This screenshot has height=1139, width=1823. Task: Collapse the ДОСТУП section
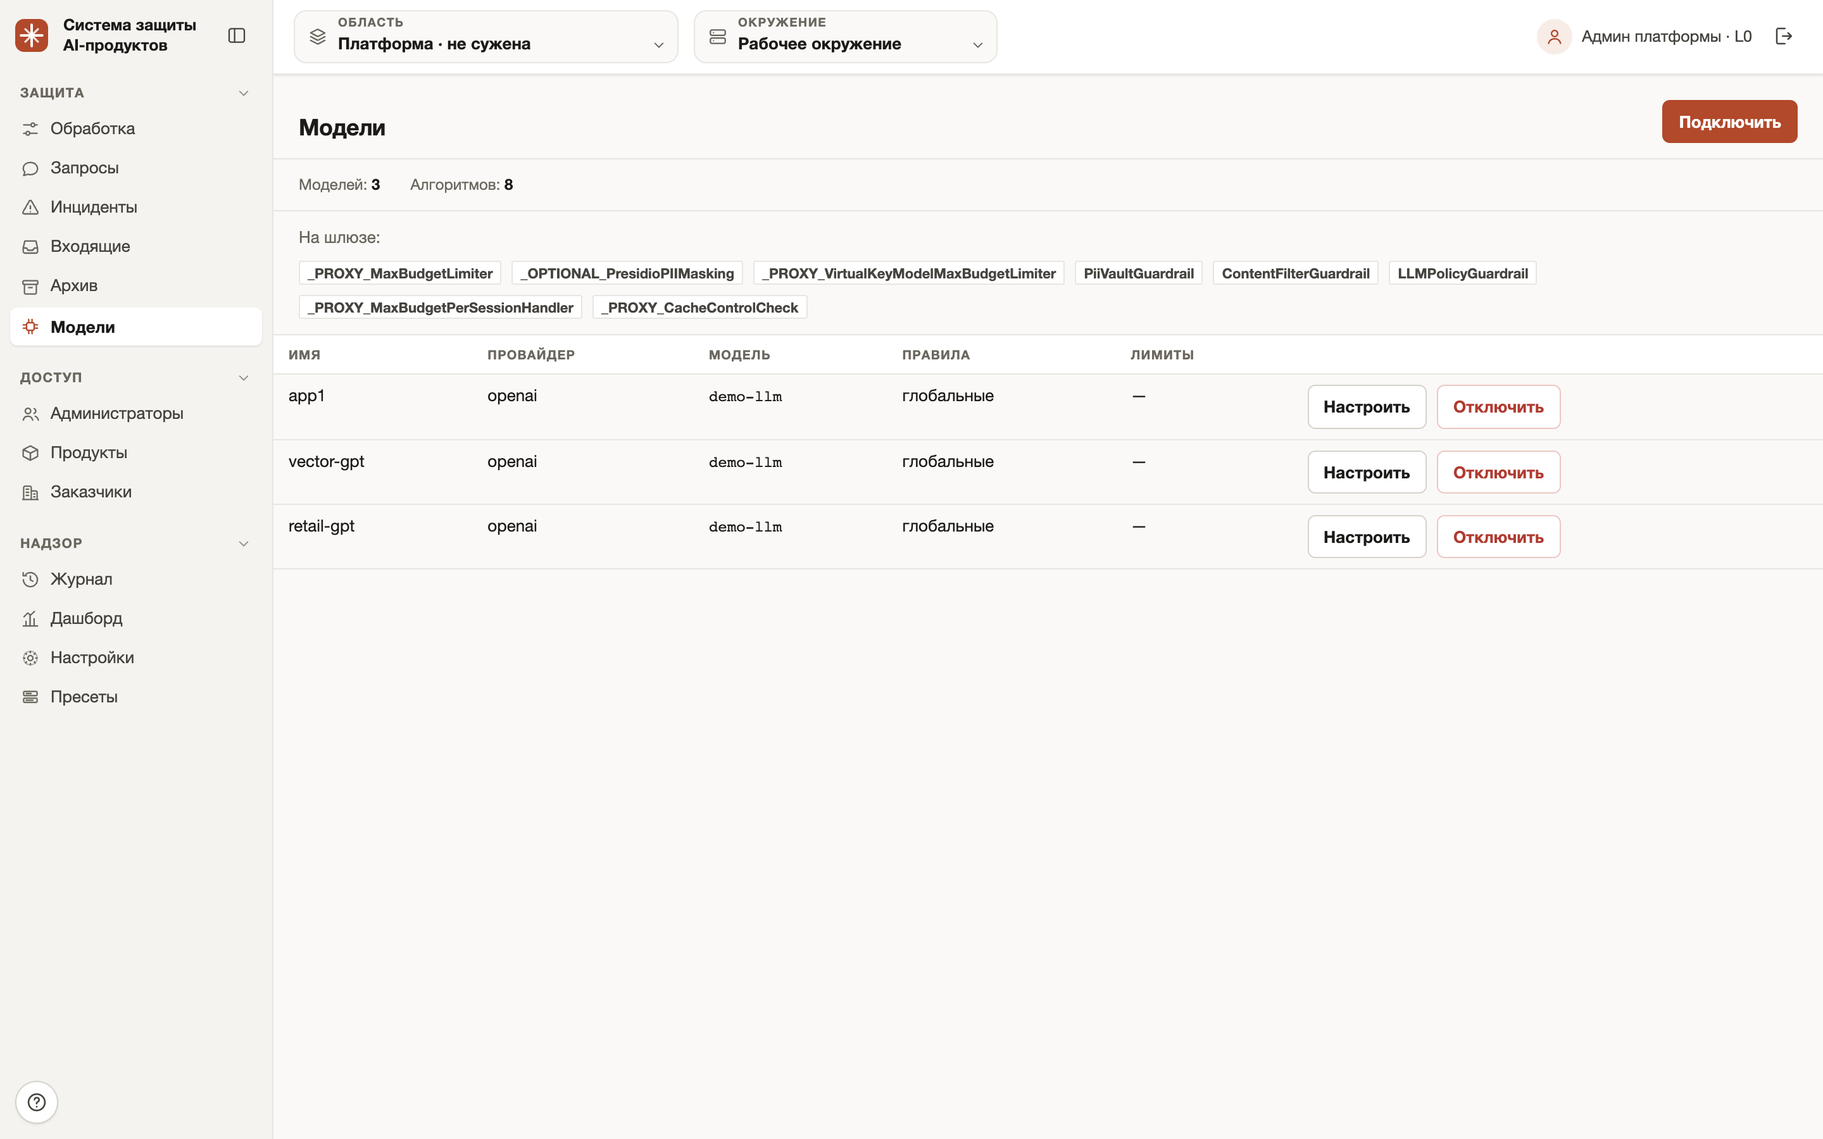[x=243, y=377]
